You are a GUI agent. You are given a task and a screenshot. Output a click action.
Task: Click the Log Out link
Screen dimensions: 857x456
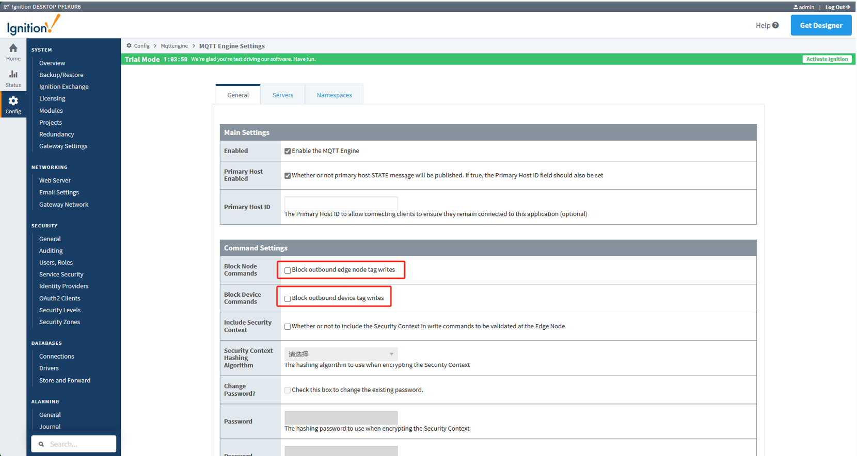(x=837, y=7)
